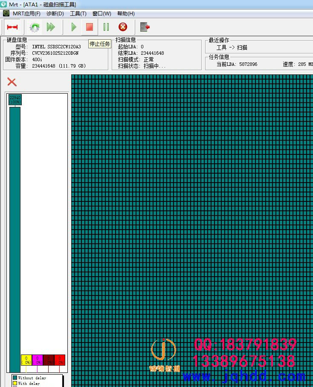
Task: Click the Mrt window title bar icon
Action: point(4,4)
